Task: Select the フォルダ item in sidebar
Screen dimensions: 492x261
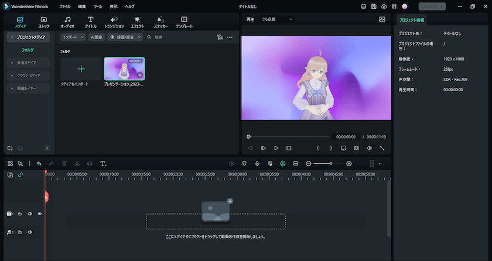Action: pos(28,50)
